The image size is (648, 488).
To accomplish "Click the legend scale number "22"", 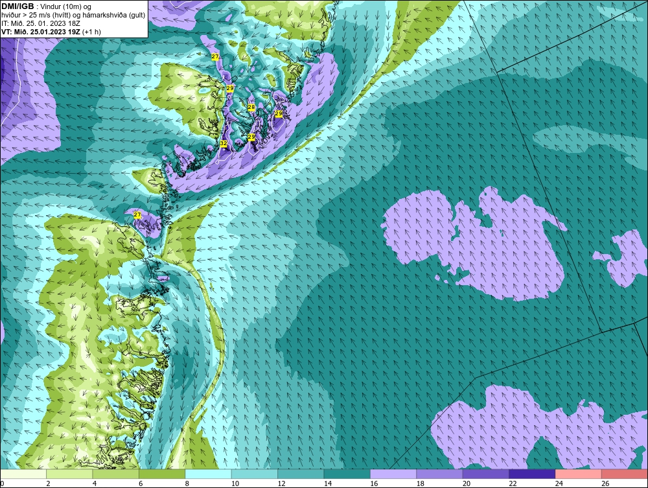I will point(513,483).
